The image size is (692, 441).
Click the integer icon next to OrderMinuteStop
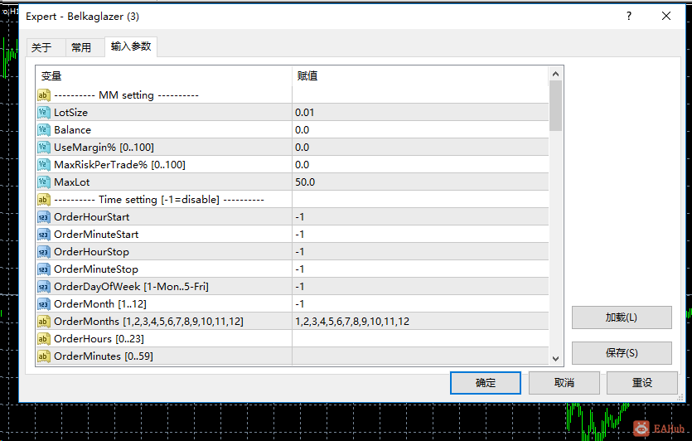coord(43,269)
